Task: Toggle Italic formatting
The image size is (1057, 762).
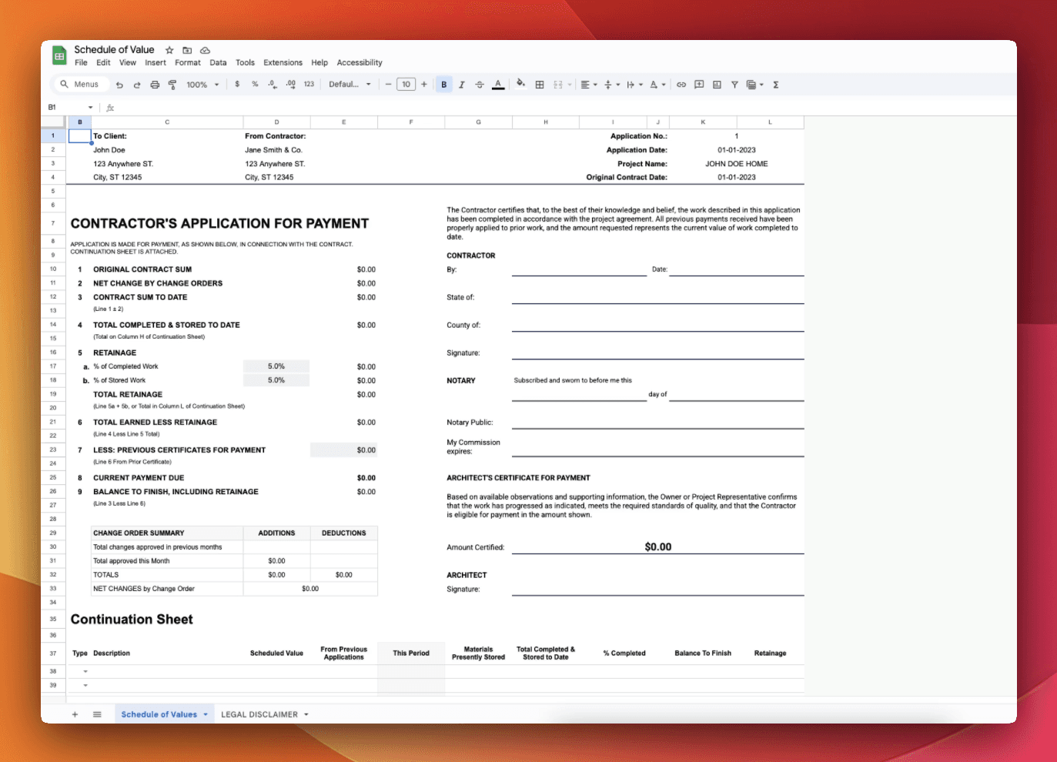Action: [462, 85]
